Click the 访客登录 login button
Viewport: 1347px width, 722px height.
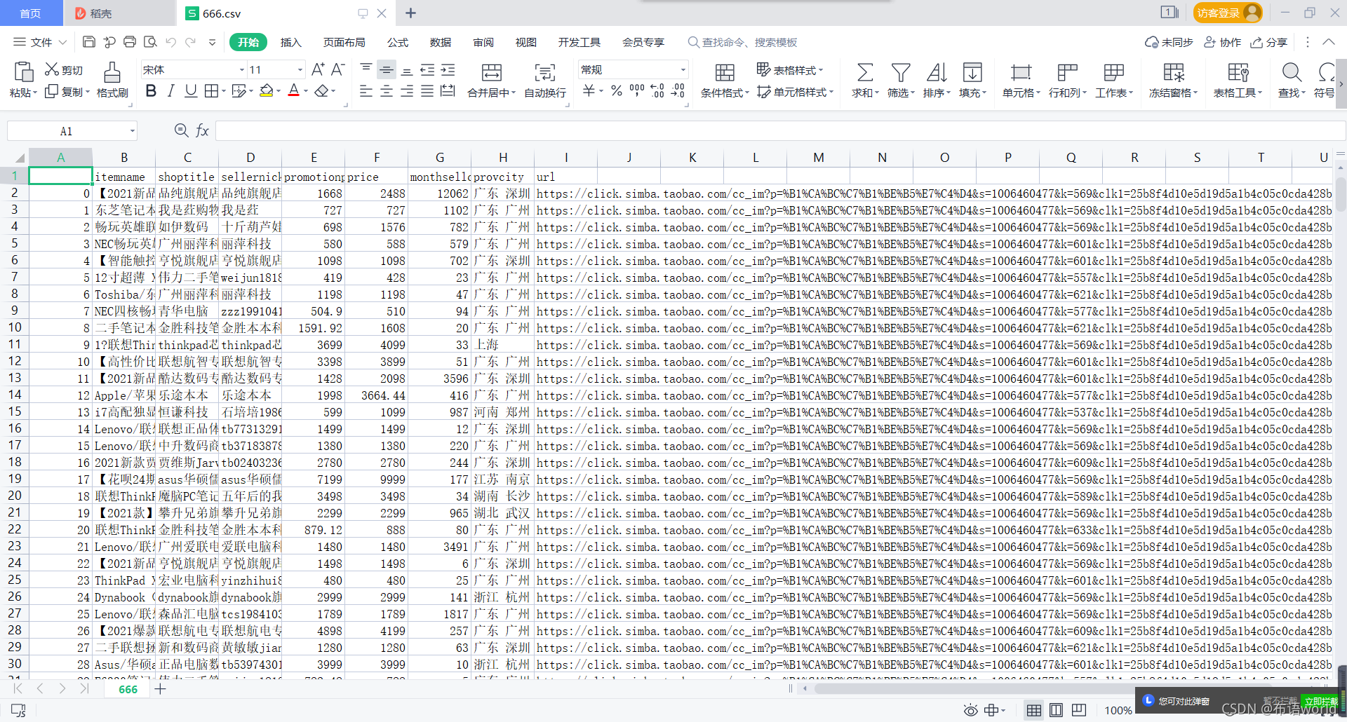click(1227, 13)
